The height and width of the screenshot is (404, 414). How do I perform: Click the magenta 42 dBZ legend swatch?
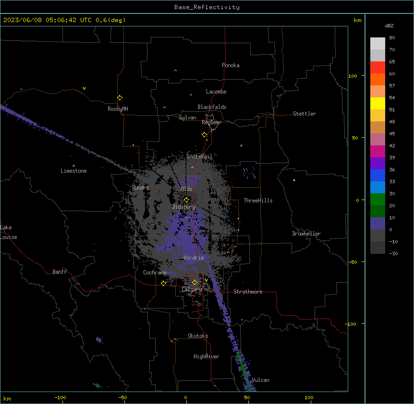click(x=377, y=151)
